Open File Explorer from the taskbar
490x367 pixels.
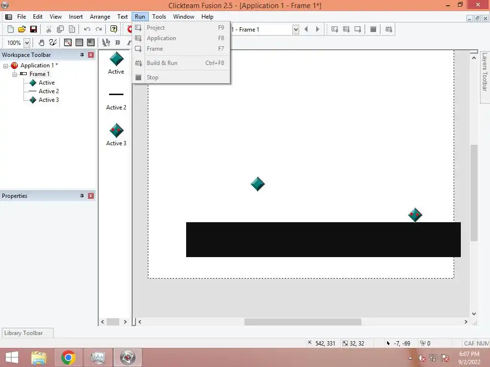pyautogui.click(x=39, y=357)
